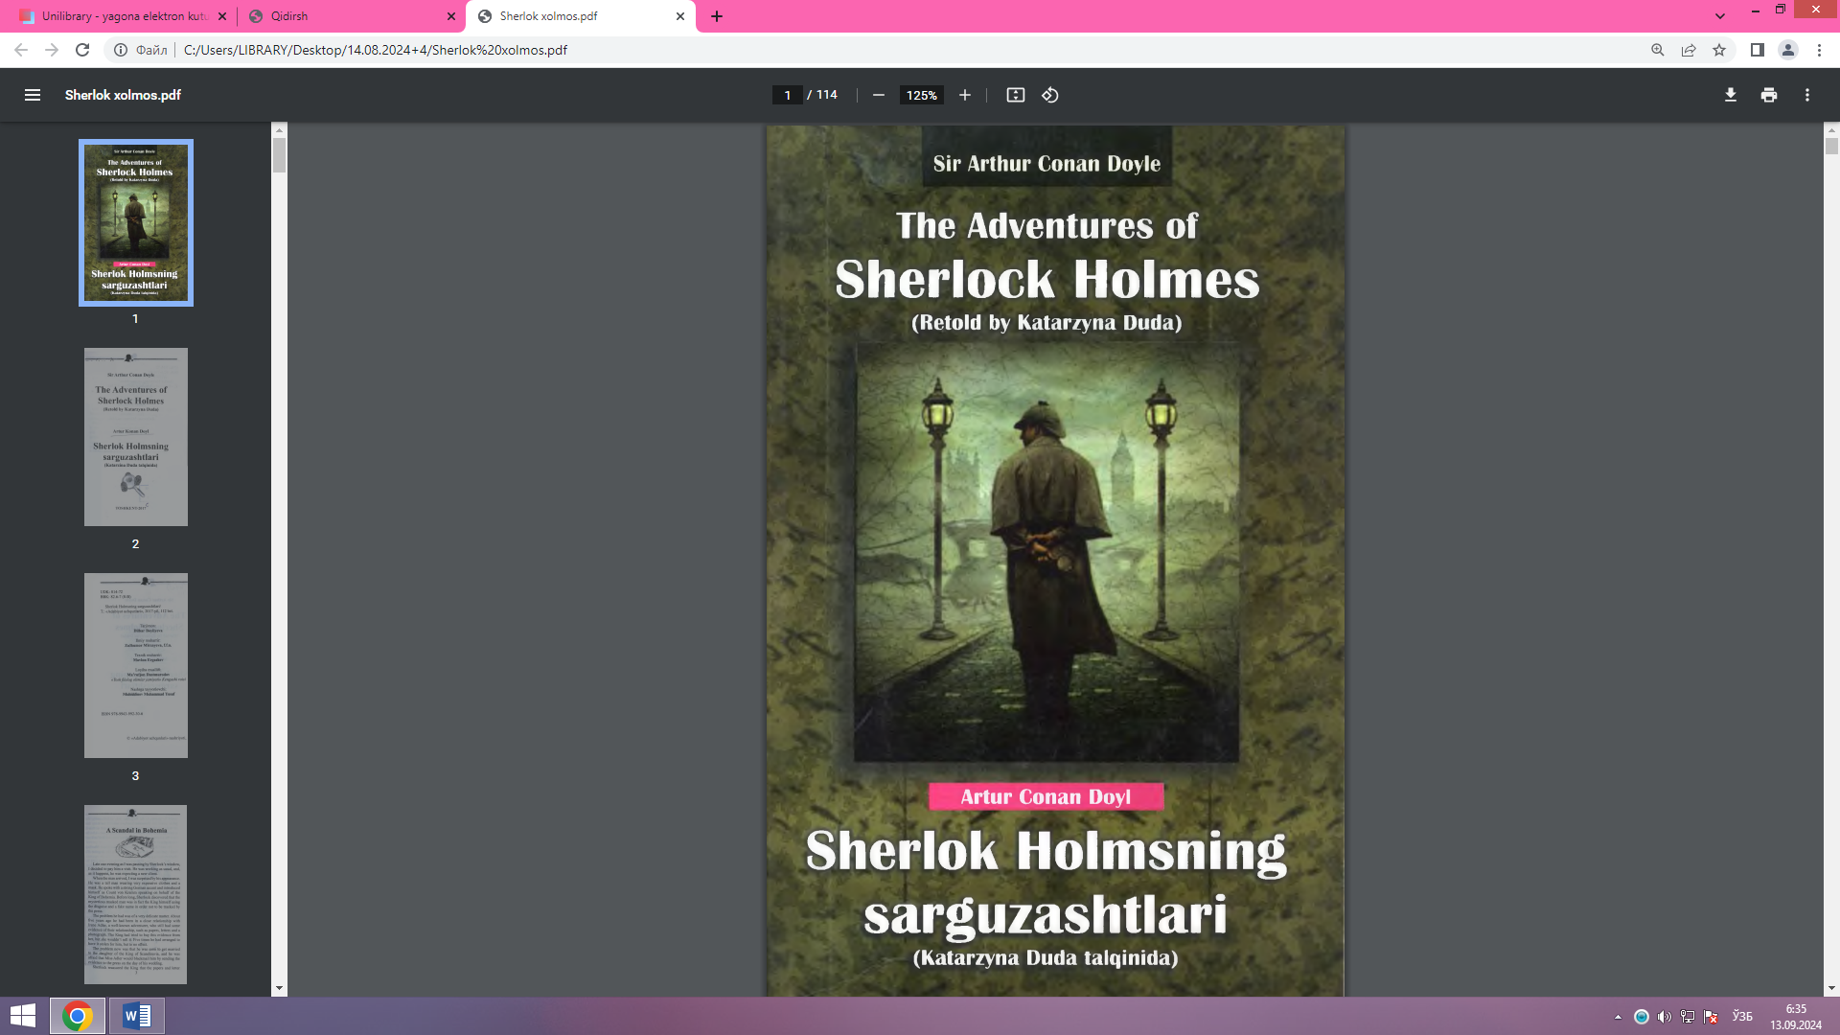Go back in the browser
This screenshot has width=1840, height=1035.
coord(21,50)
